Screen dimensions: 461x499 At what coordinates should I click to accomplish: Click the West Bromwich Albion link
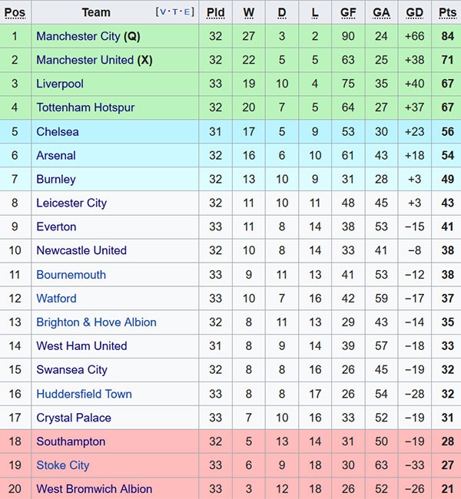click(95, 489)
